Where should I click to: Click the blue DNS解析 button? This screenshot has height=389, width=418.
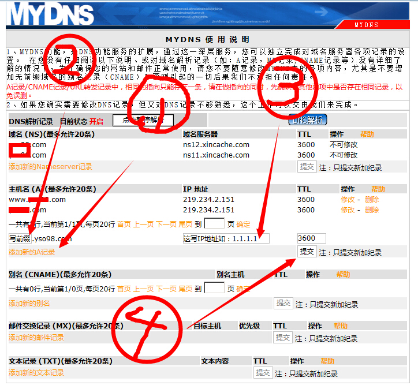point(308,120)
